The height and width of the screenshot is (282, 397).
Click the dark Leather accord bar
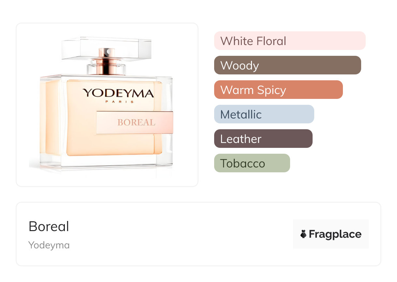263,139
